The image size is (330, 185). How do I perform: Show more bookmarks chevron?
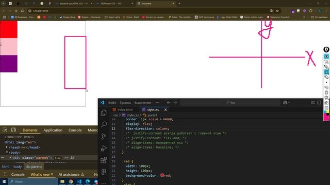(x=304, y=17)
